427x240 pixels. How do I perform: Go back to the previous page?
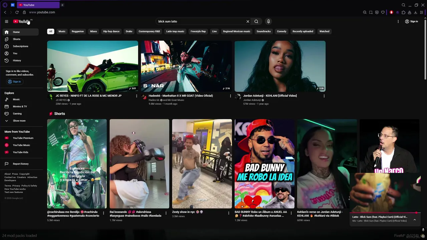[5, 12]
